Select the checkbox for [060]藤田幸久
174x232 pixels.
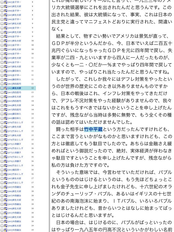click(2, 80)
